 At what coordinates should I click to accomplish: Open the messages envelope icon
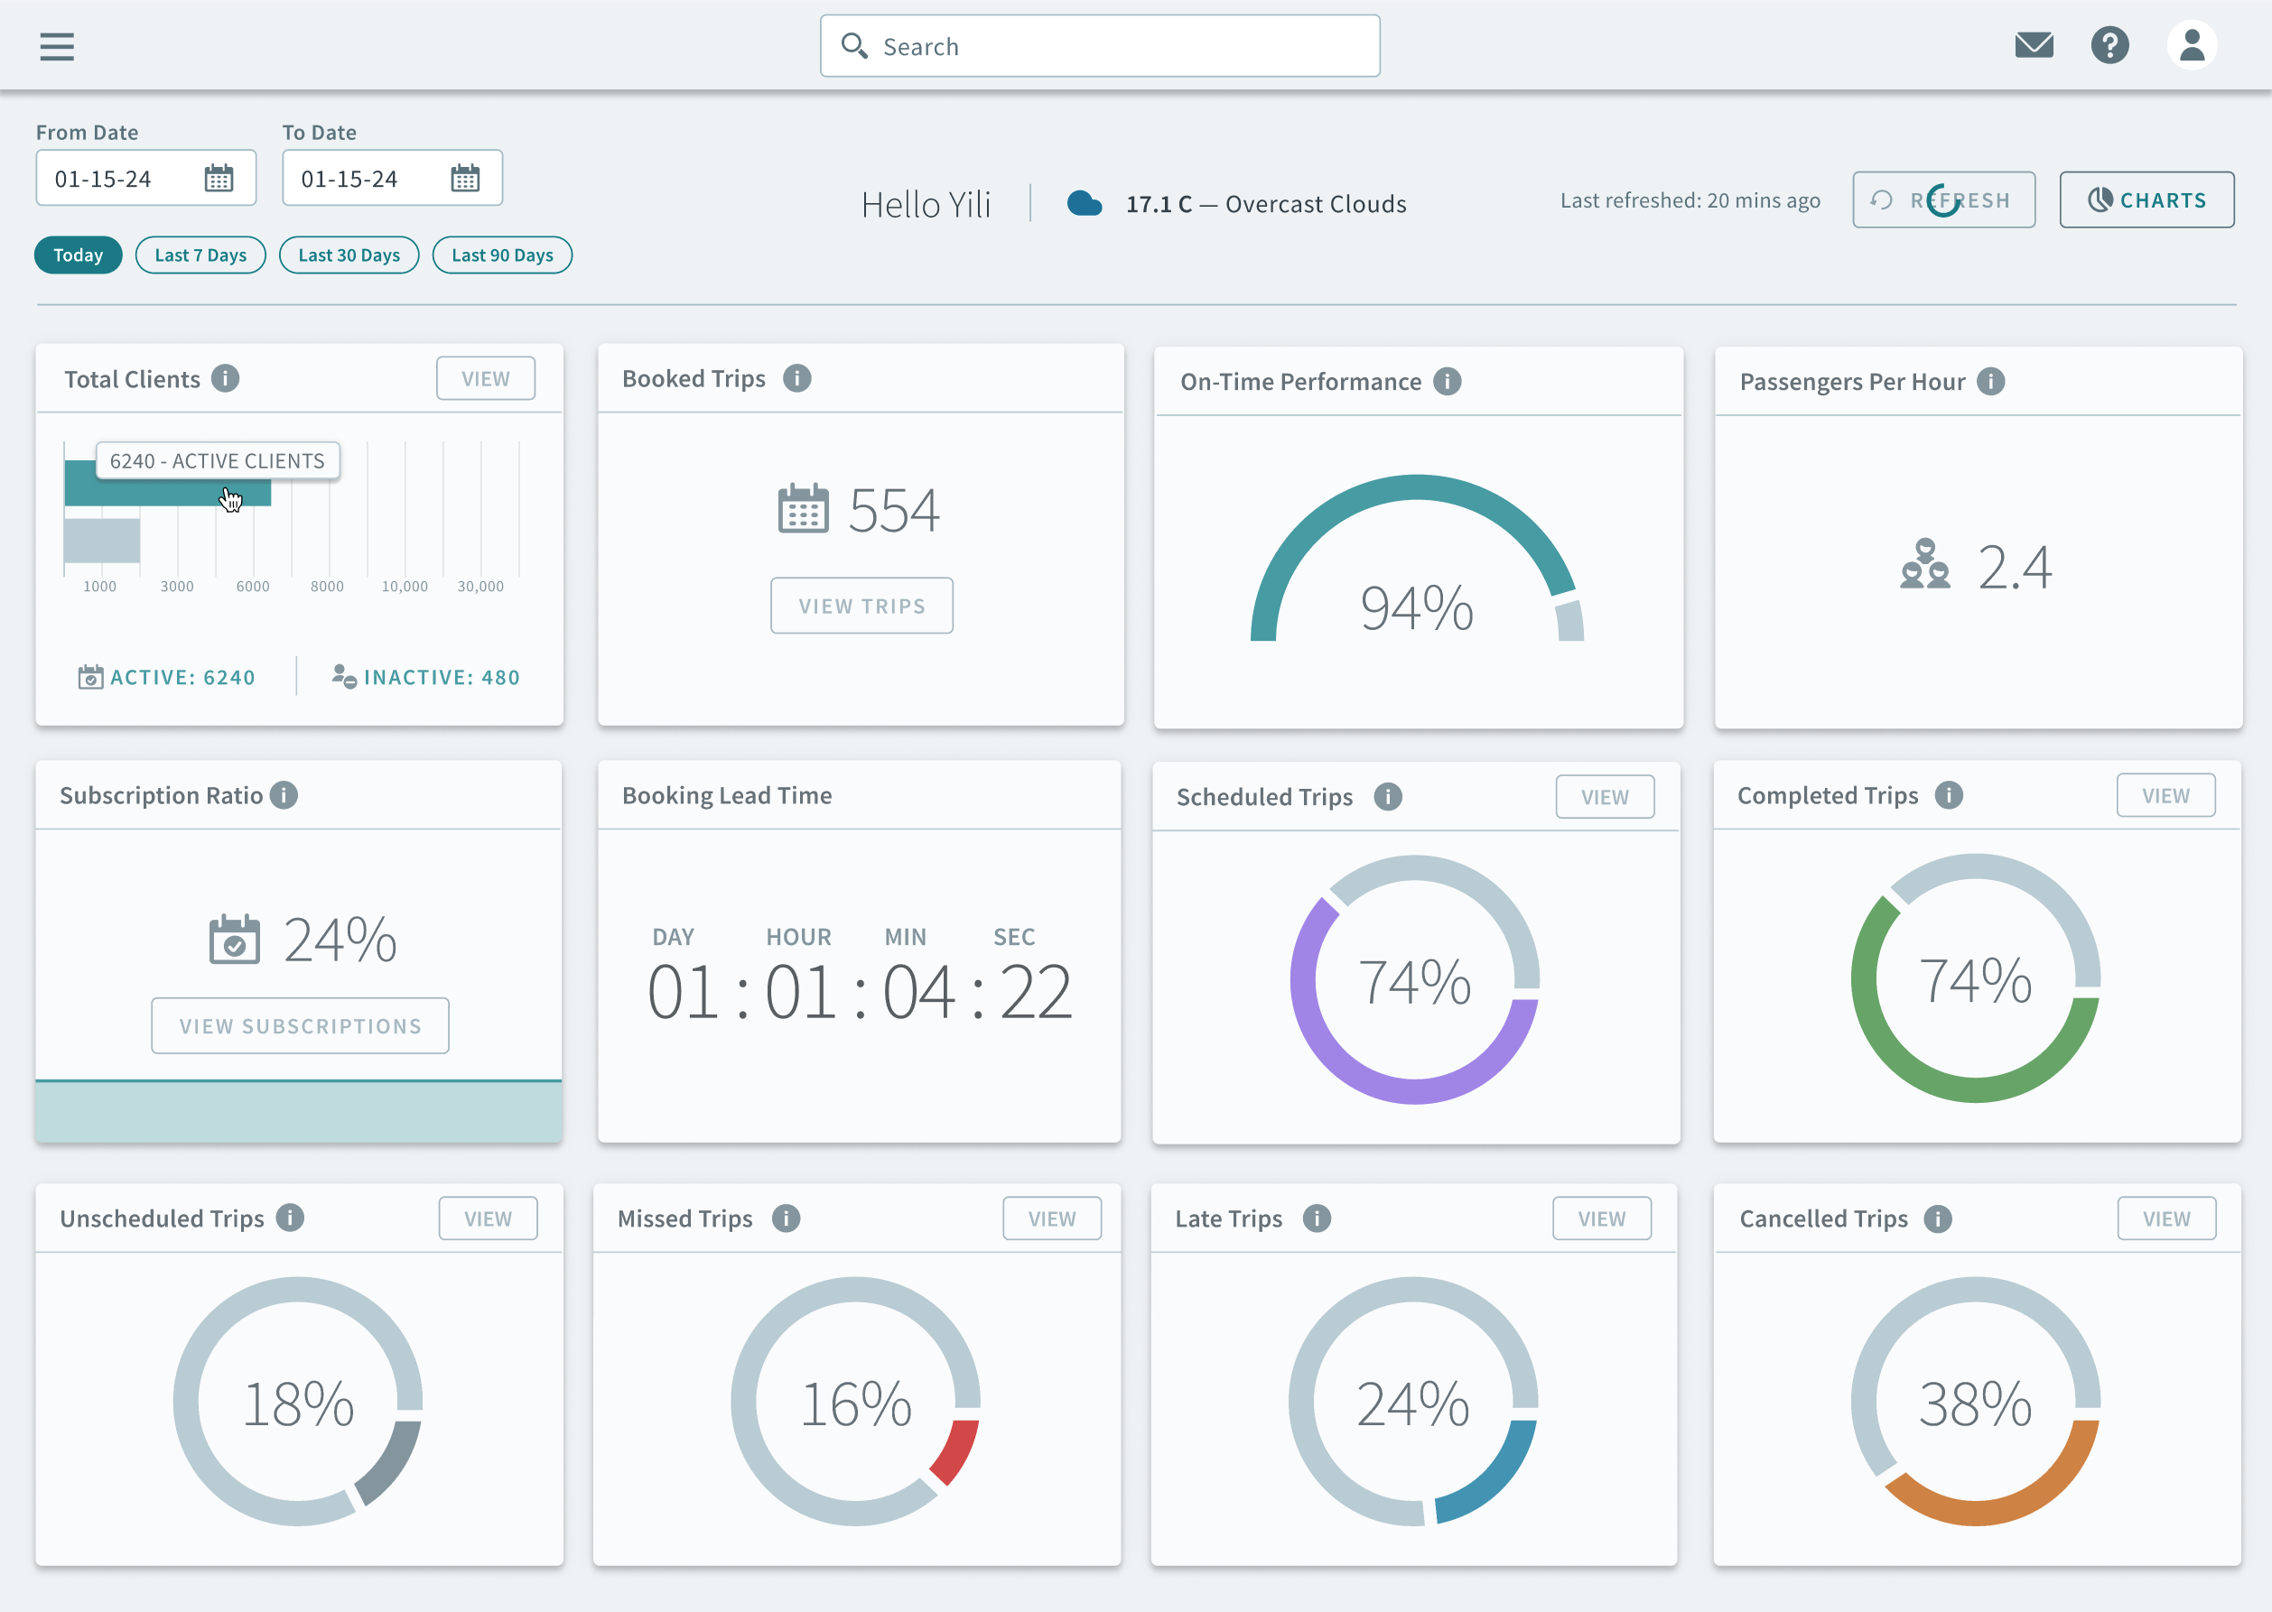[2035, 44]
